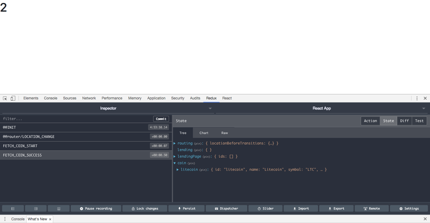Open the Inspector monitor dropdown
Image resolution: width=430 pixels, height=223 pixels.
click(108, 108)
